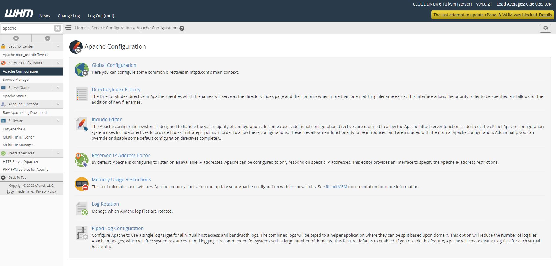Open News in the top navigation

45,16
